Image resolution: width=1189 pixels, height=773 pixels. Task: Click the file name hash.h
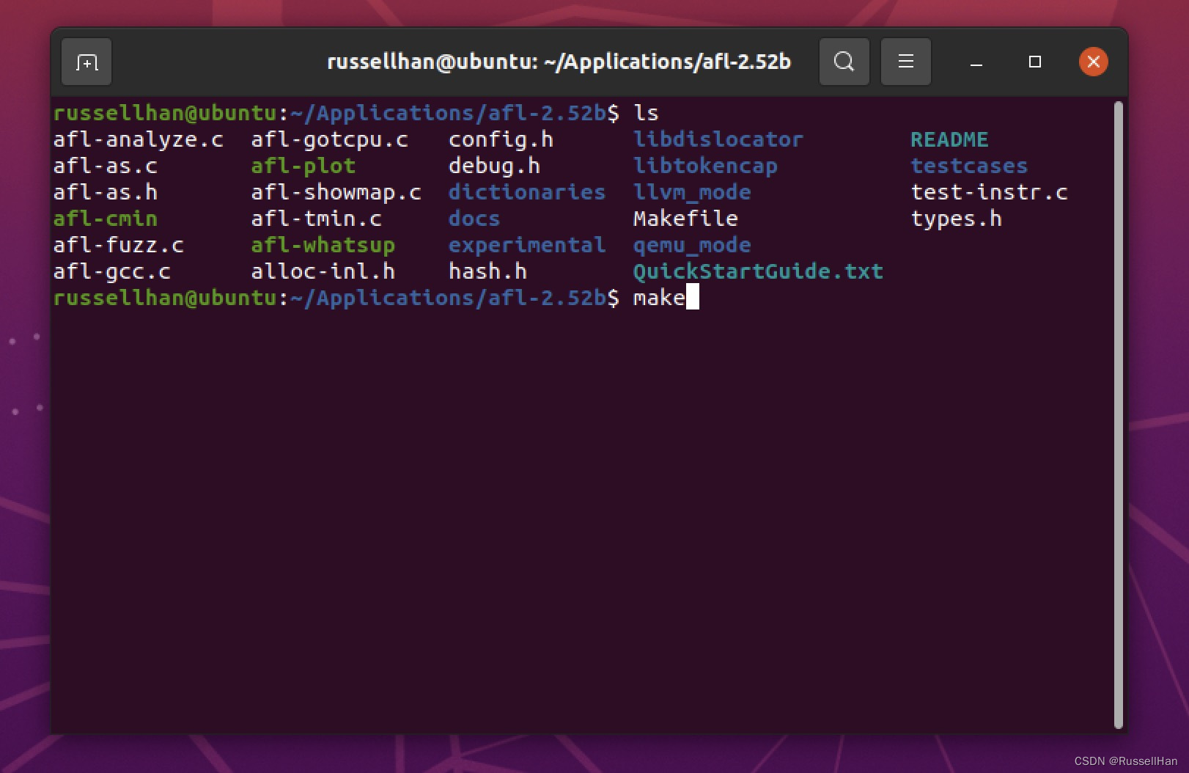click(x=487, y=272)
